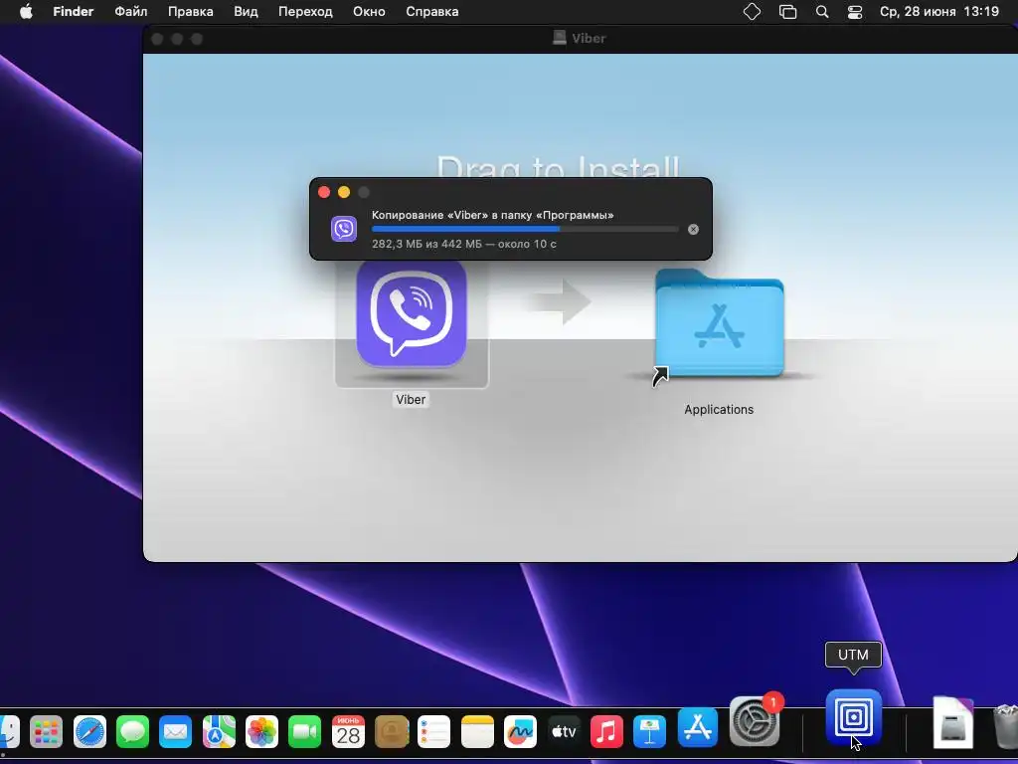Open the disk image document in the Dock

(953, 722)
